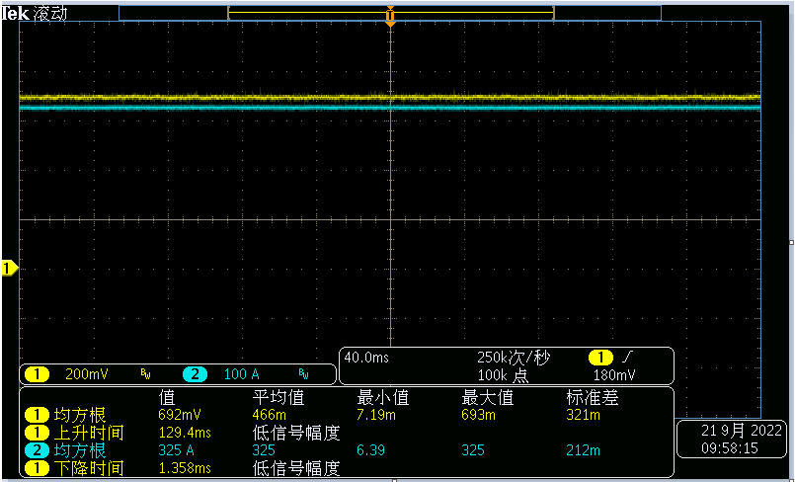Click the cyan 均方根 measurement label
The width and height of the screenshot is (795, 482).
click(80, 450)
